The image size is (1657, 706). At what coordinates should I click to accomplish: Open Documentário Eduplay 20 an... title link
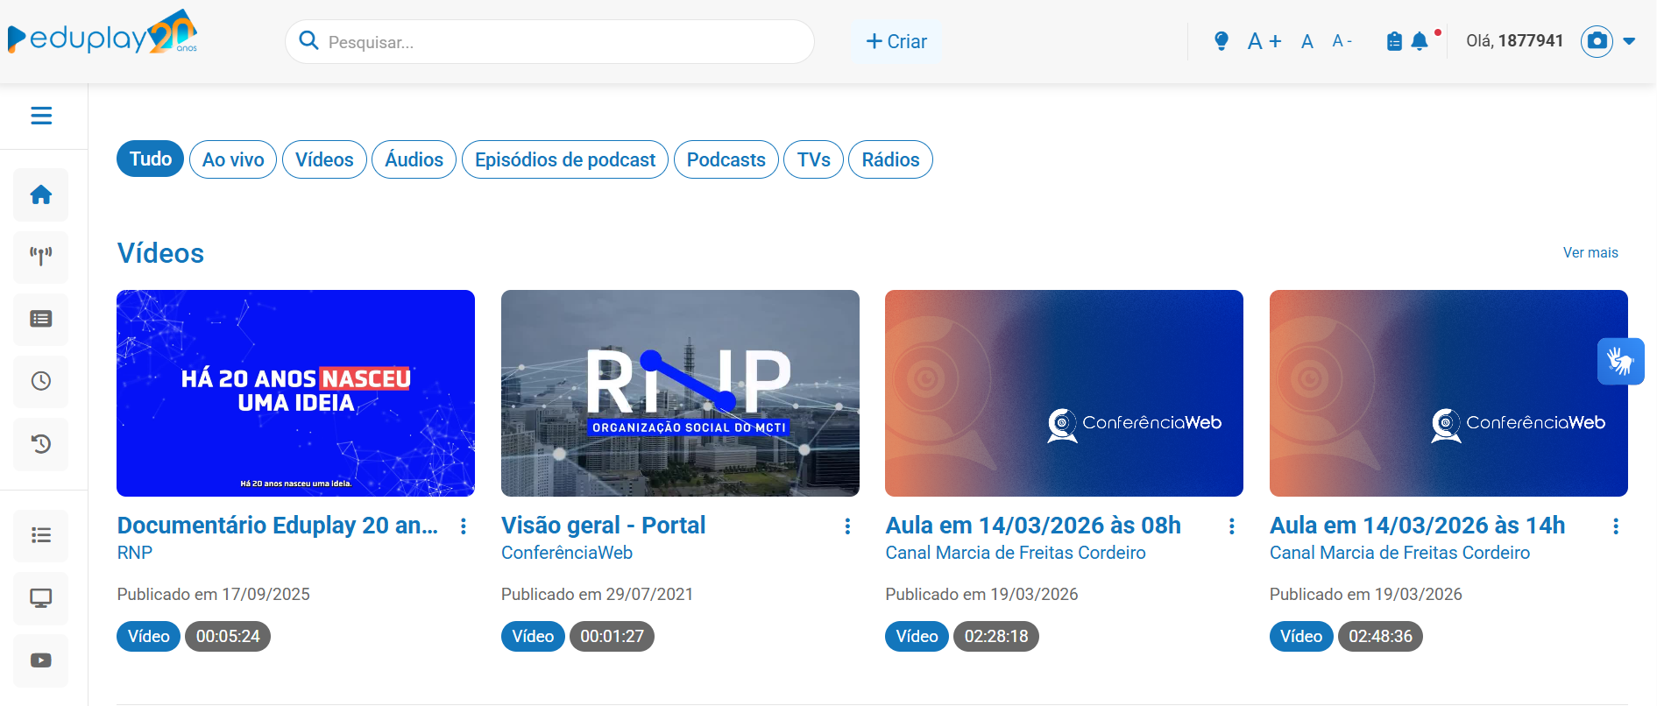(x=278, y=525)
